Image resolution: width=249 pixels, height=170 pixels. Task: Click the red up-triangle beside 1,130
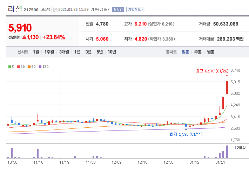(x=24, y=37)
